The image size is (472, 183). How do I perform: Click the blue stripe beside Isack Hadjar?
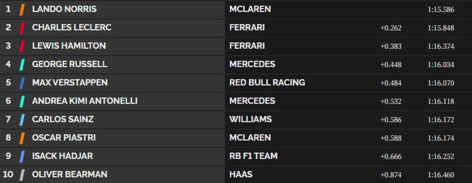22,156
